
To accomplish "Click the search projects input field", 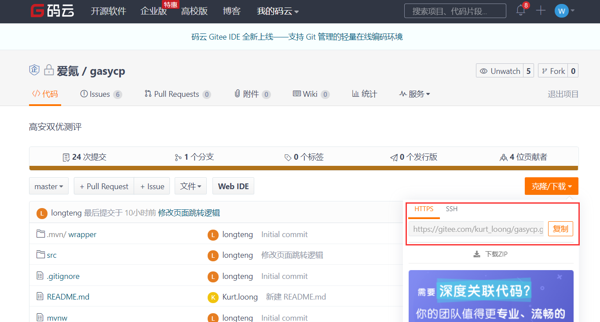I will [x=455, y=11].
